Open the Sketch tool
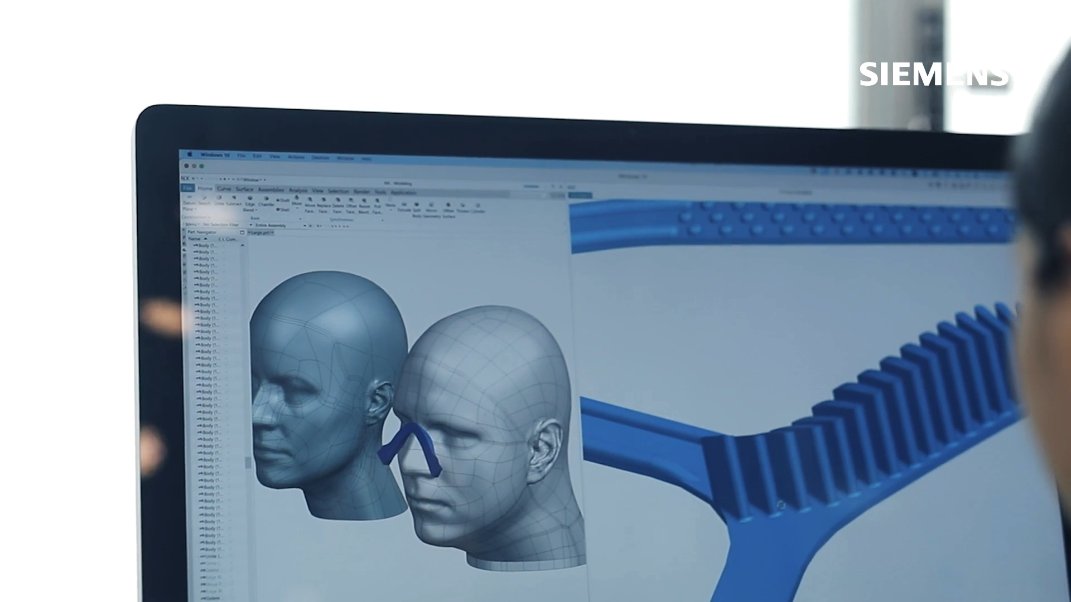The image size is (1071, 602). pos(205,197)
